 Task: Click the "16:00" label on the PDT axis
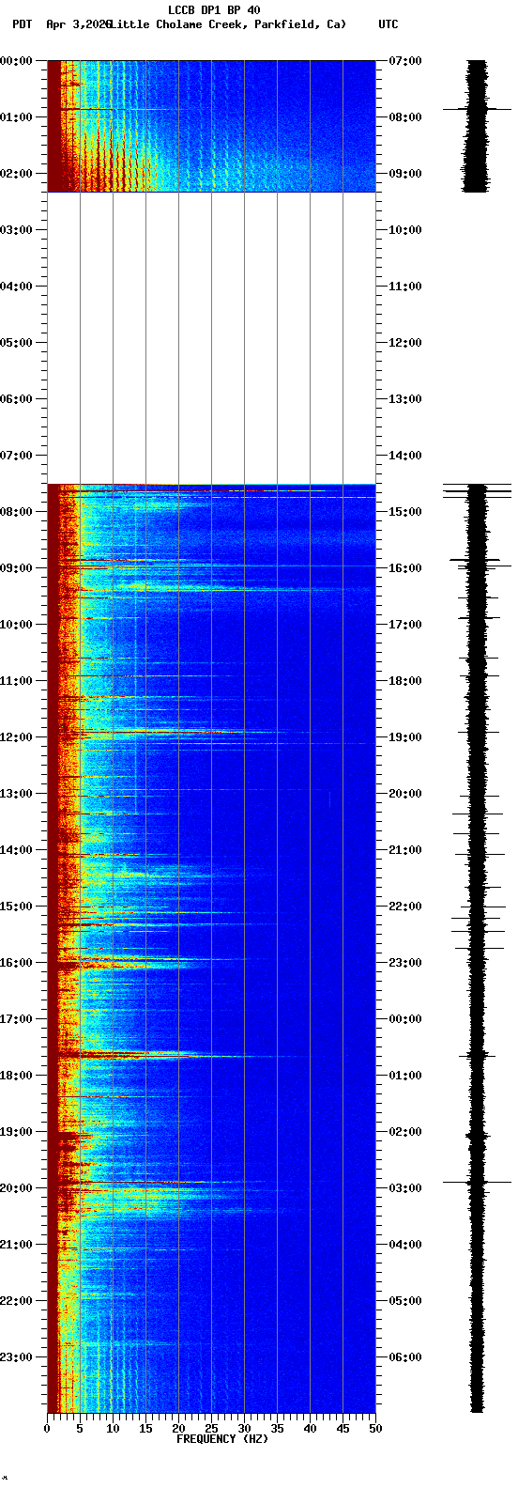coord(16,963)
